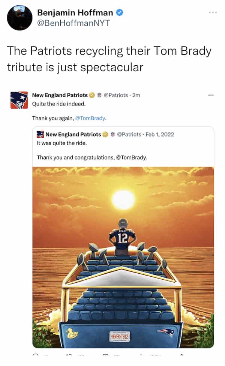Open the ellipsis menu on the Patriots reply
Screen dimensions: 225x366
coord(211,95)
